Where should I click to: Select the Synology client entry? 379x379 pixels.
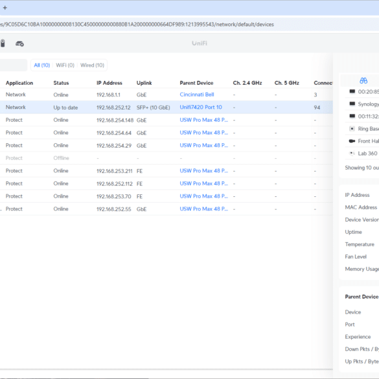coord(362,104)
